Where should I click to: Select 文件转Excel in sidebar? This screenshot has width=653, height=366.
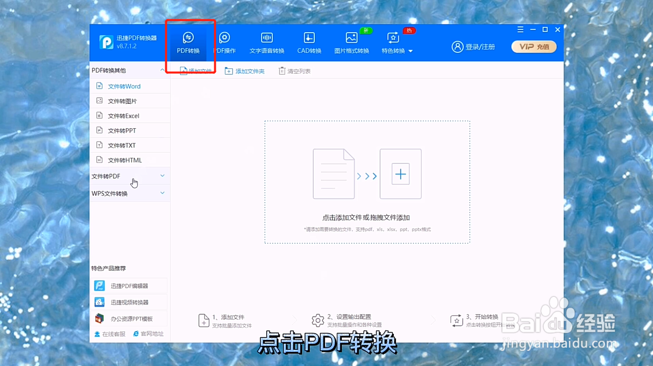[x=130, y=116]
